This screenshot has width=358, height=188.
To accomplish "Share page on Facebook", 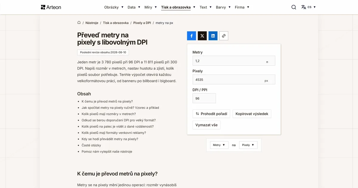I will [x=192, y=36].
